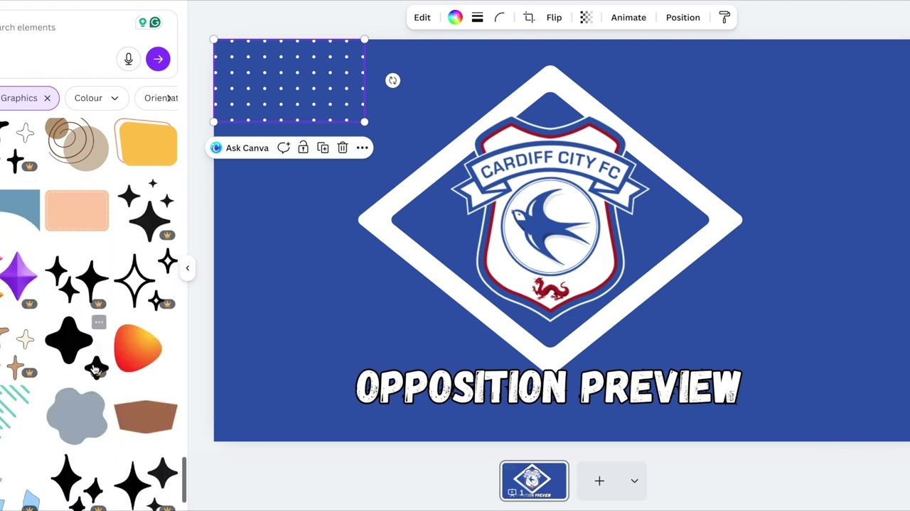
Task: Select the orange gradient blob graphic
Action: [x=138, y=348]
